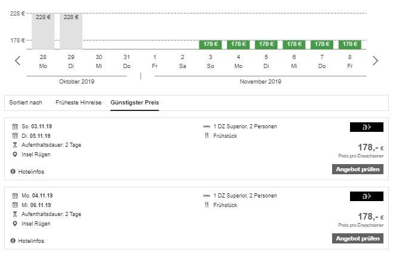
Task: Advance to later dates with right arrow
Action: pos(375,61)
